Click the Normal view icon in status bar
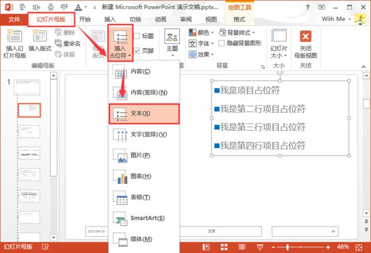Image resolution: width=371 pixels, height=253 pixels. pos(206,247)
